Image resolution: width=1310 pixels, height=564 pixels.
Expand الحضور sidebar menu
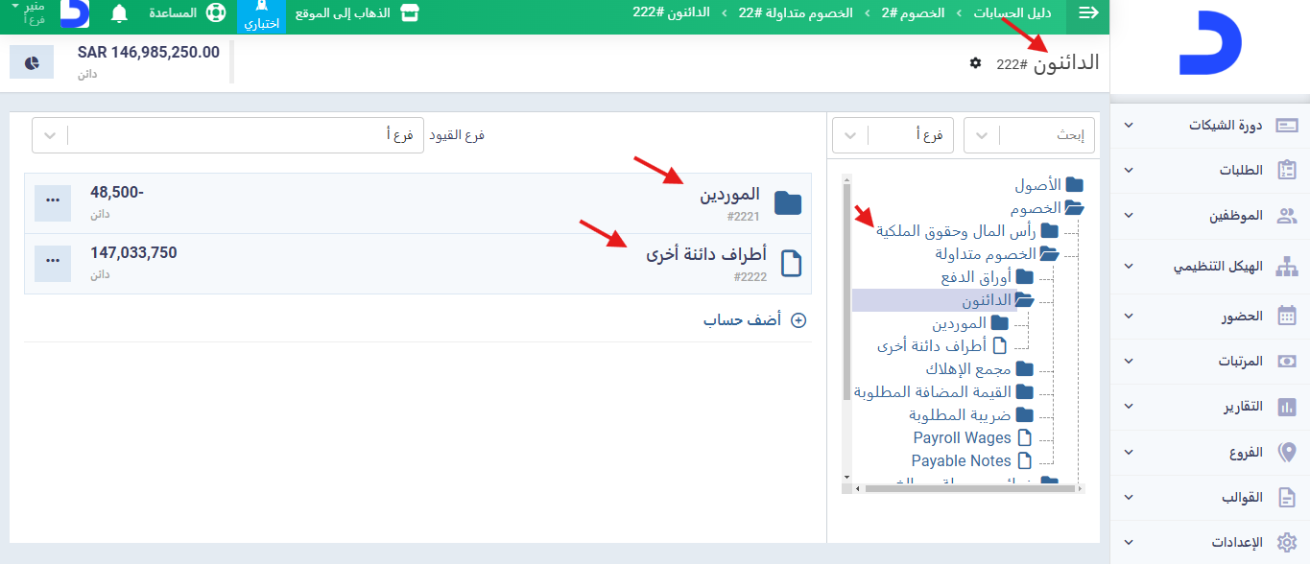[1211, 316]
